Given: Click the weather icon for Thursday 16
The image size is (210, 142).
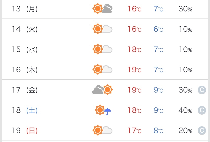Looking at the screenshot, I should pos(102,69).
